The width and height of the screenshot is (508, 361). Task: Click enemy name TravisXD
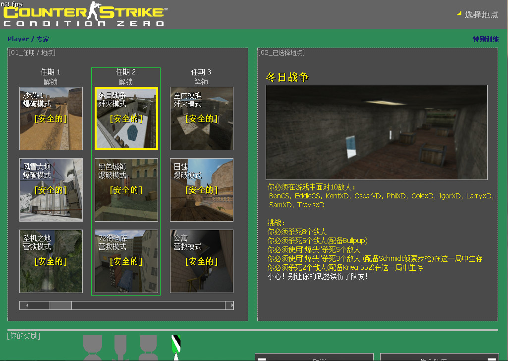(311, 205)
